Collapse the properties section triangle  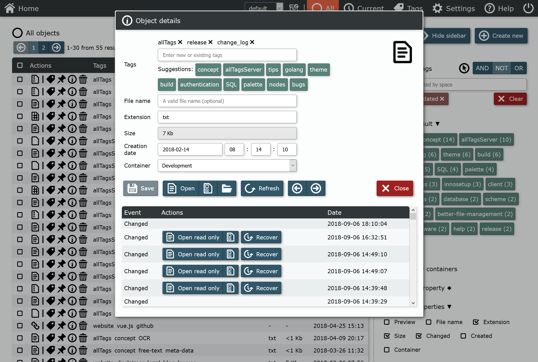tap(449, 307)
